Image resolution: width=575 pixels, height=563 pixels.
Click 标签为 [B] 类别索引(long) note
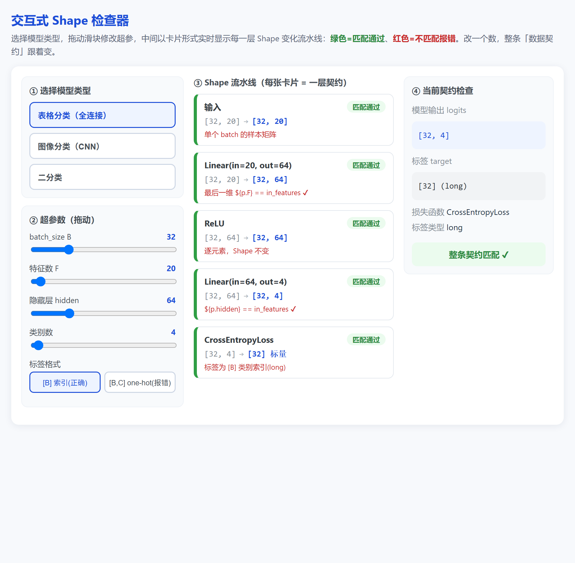click(245, 367)
